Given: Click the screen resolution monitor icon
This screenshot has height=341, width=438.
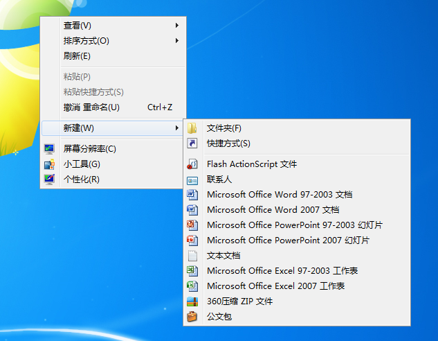Looking at the screenshot, I should click(x=49, y=149).
